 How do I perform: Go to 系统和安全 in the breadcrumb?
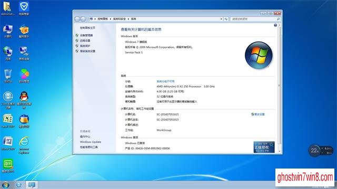point(120,19)
